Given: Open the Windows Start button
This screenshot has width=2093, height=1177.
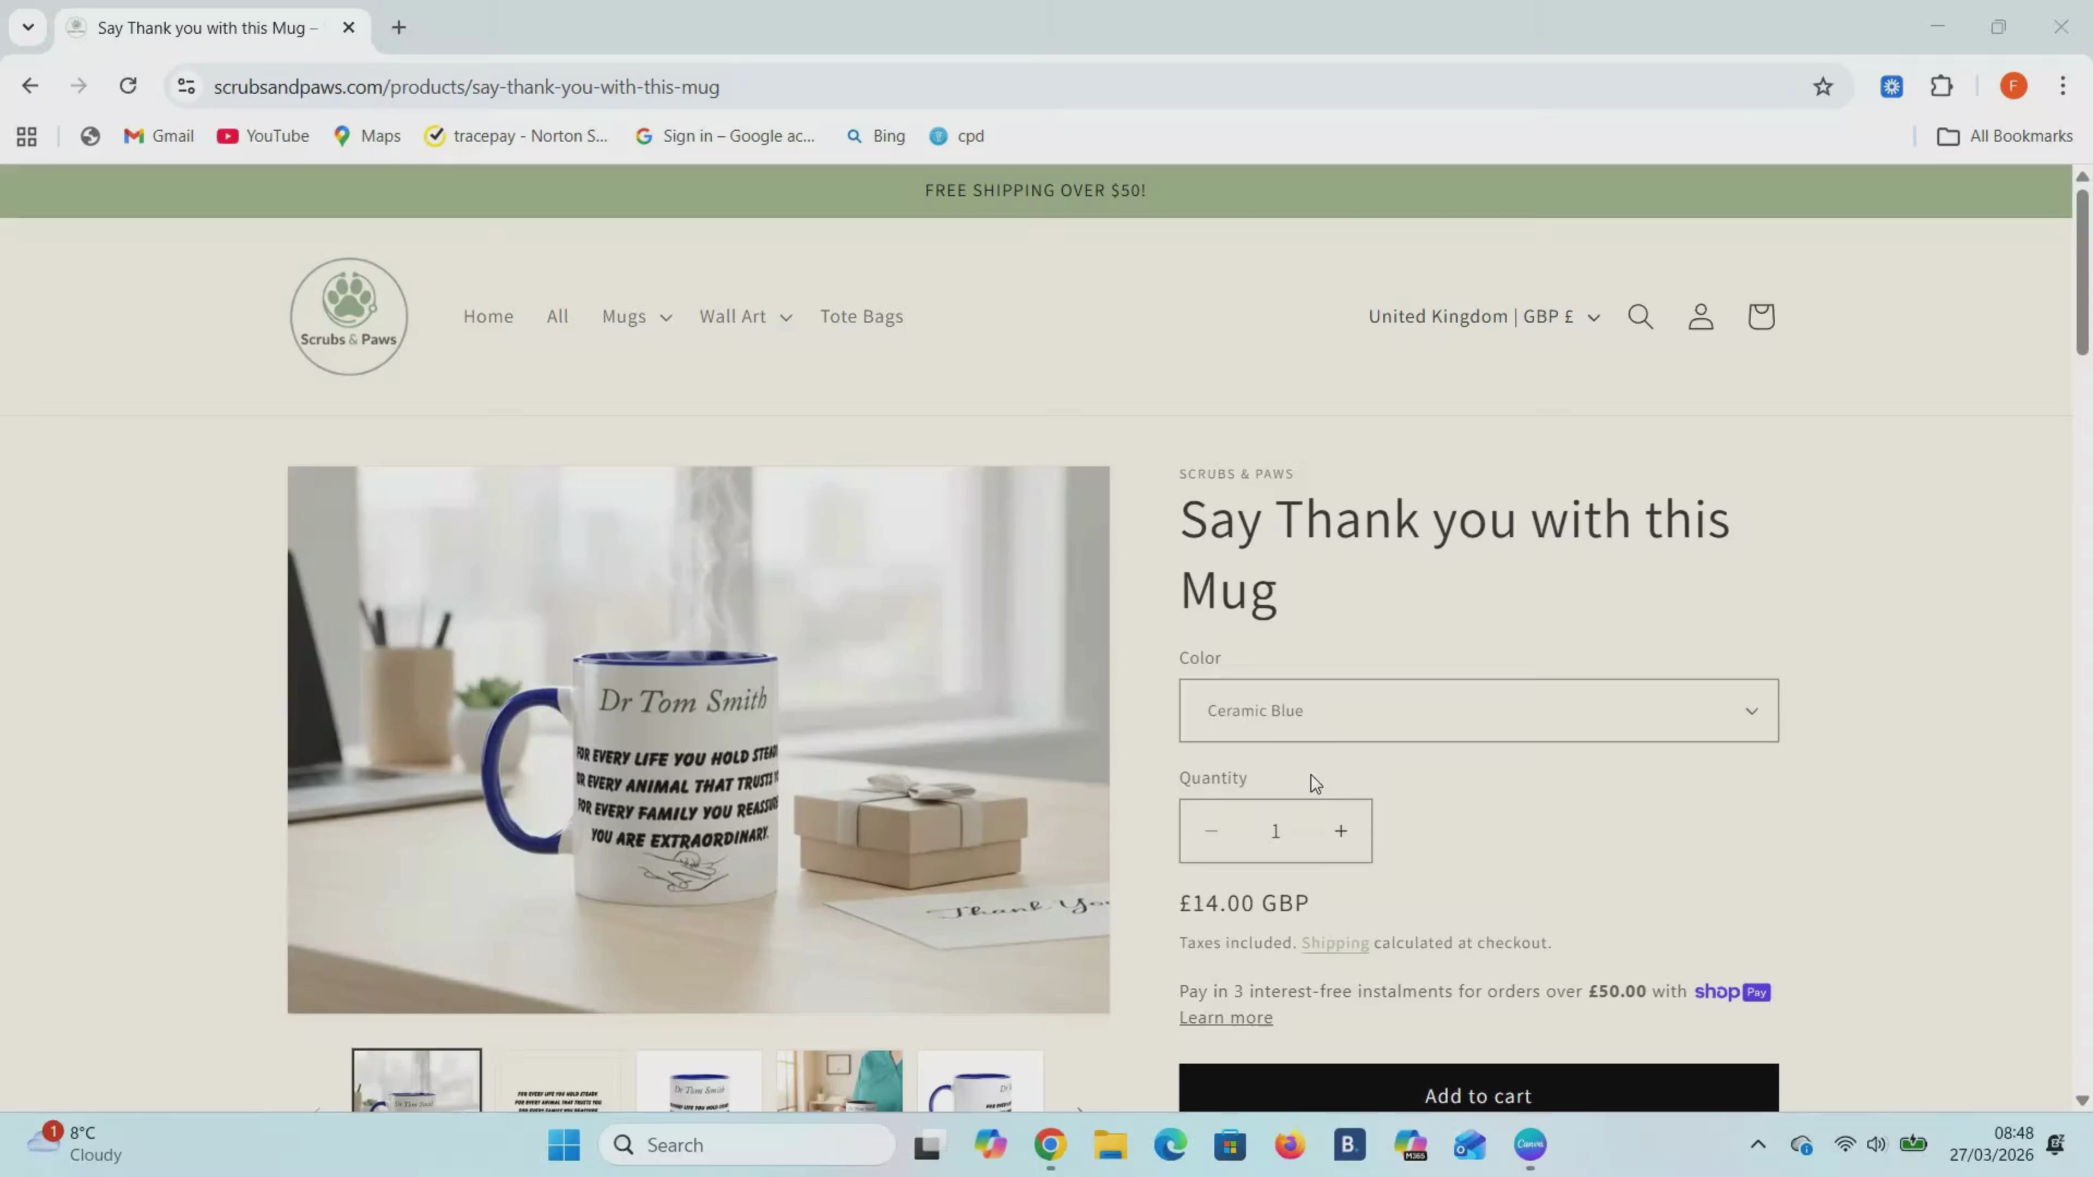Looking at the screenshot, I should click(564, 1145).
